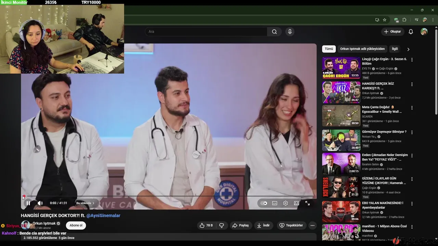Open Orkun Işıtmak channel name link
This screenshot has width=438, height=246.
click(44, 223)
